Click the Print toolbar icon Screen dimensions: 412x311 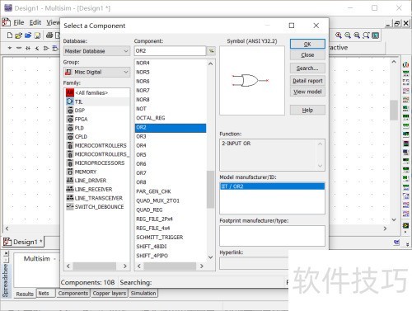point(49,35)
